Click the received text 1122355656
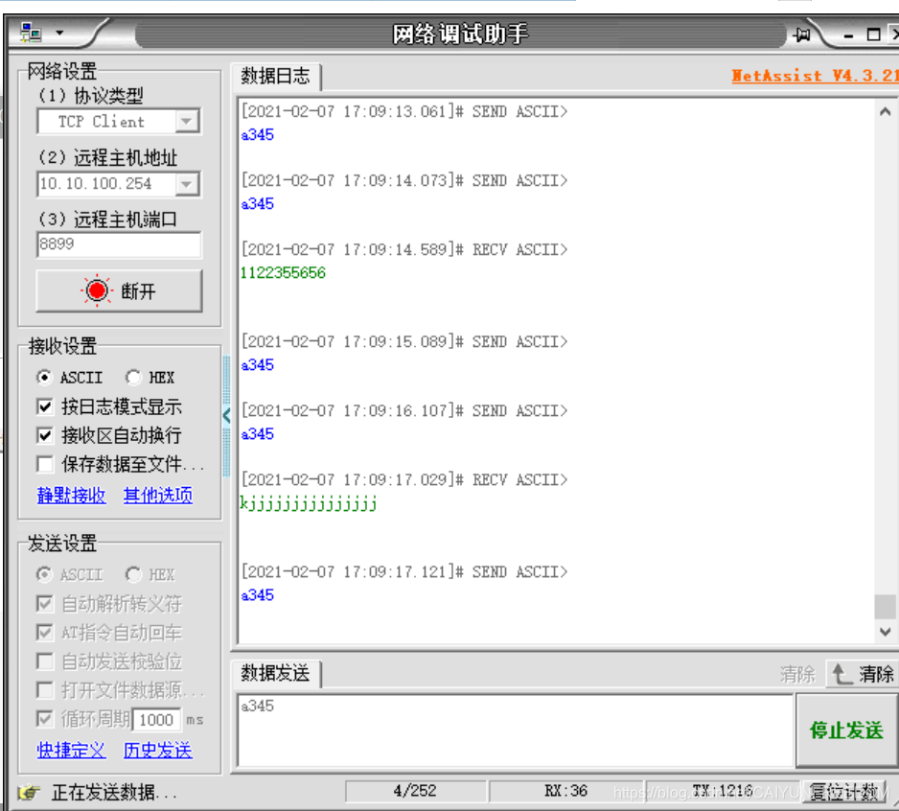Image resolution: width=899 pixels, height=811 pixels. [x=284, y=273]
